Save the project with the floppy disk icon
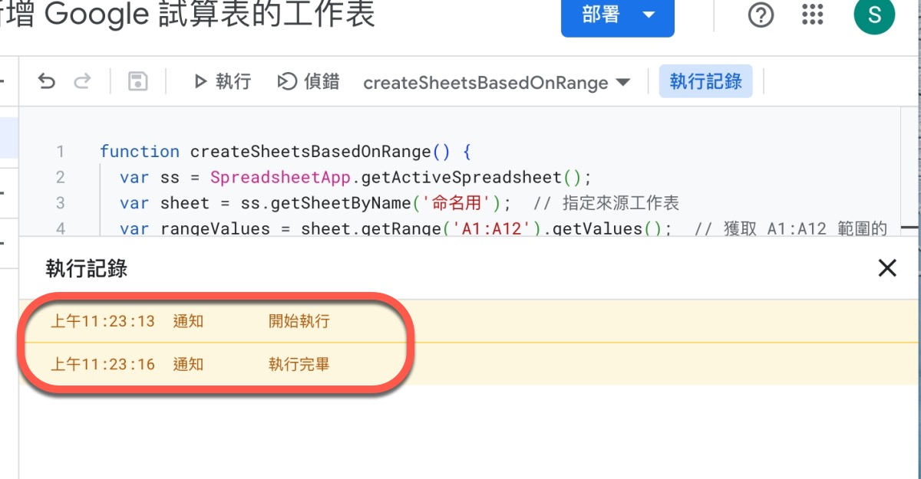The height and width of the screenshot is (479, 921). click(137, 82)
